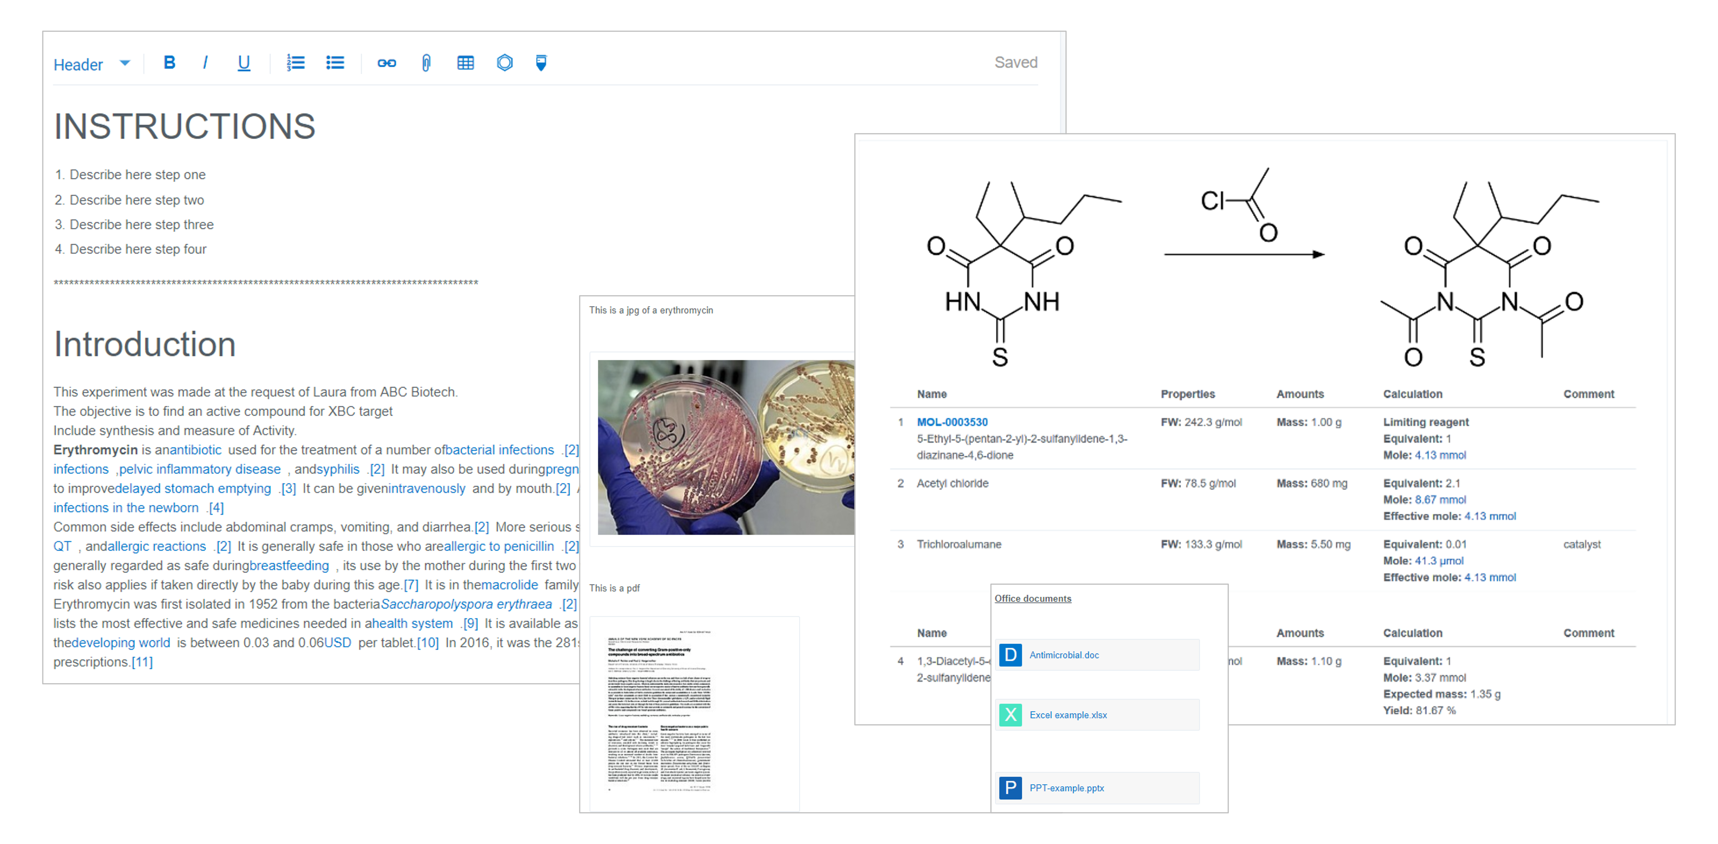Open the 'developing world' link
The image size is (1718, 844).
coord(121,643)
